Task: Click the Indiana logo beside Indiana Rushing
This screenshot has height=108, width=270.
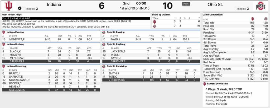Action: pyautogui.click(x=4, y=44)
